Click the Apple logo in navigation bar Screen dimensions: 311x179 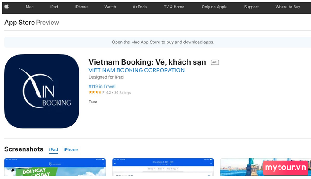[x=7, y=7]
